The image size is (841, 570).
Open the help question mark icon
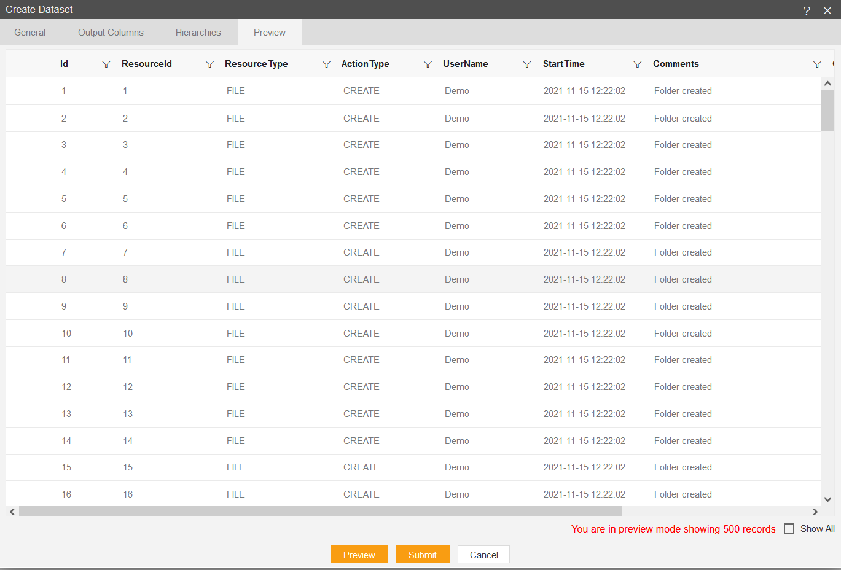tap(807, 10)
